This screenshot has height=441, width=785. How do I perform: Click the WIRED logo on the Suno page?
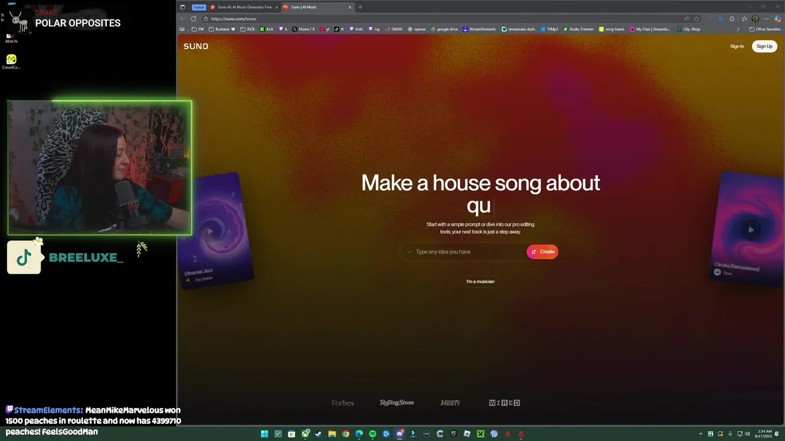click(x=505, y=403)
